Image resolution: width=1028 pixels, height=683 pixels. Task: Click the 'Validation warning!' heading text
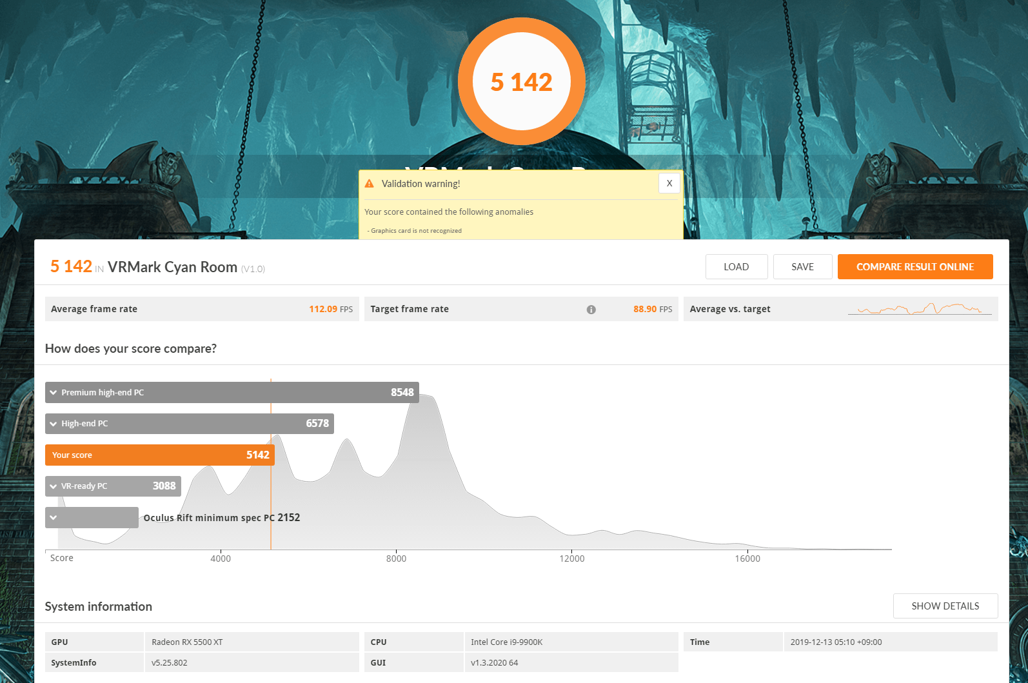[421, 184]
